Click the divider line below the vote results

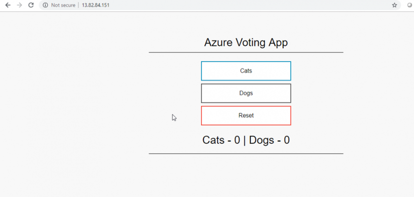pyautogui.click(x=246, y=154)
